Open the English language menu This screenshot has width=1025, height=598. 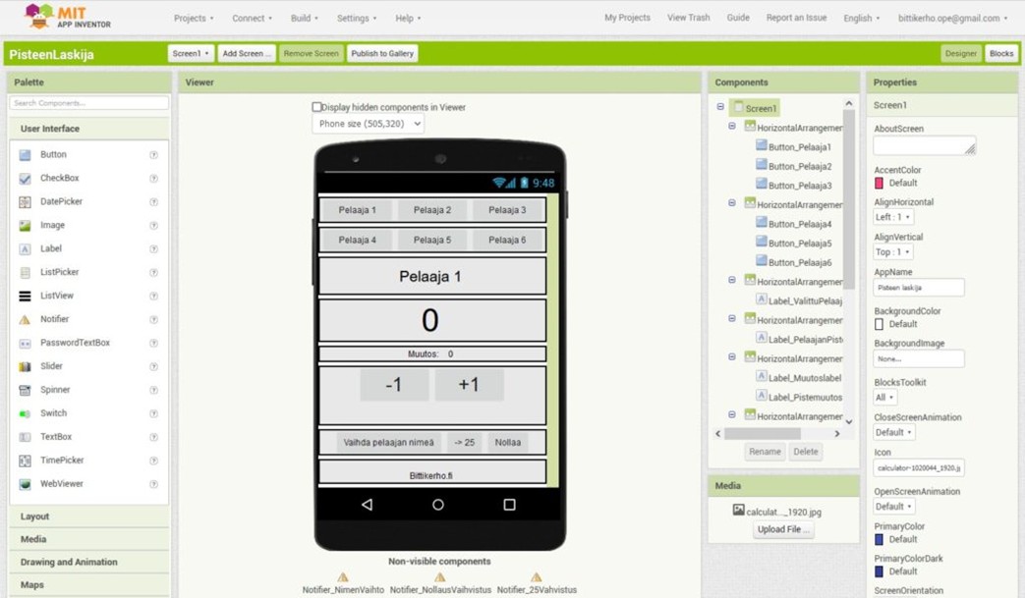pyautogui.click(x=862, y=19)
